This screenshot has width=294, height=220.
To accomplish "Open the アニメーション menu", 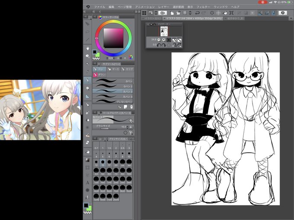I will point(145,7).
